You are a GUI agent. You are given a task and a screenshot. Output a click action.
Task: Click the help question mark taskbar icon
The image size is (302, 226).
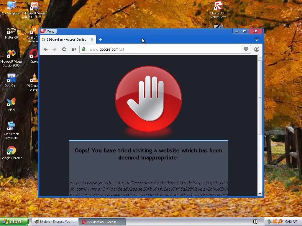255,222
